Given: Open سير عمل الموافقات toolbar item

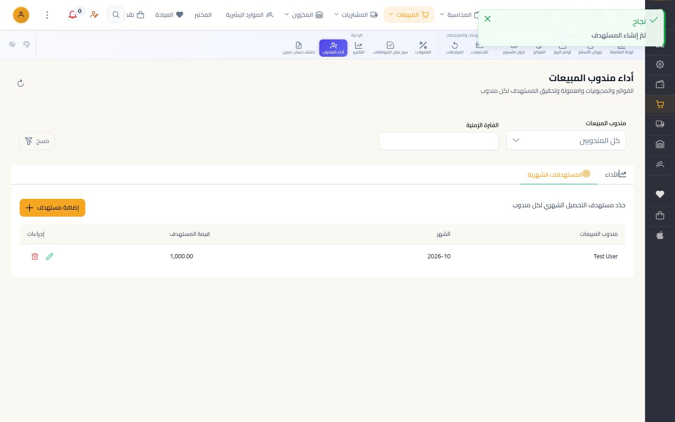Looking at the screenshot, I should pyautogui.click(x=390, y=48).
